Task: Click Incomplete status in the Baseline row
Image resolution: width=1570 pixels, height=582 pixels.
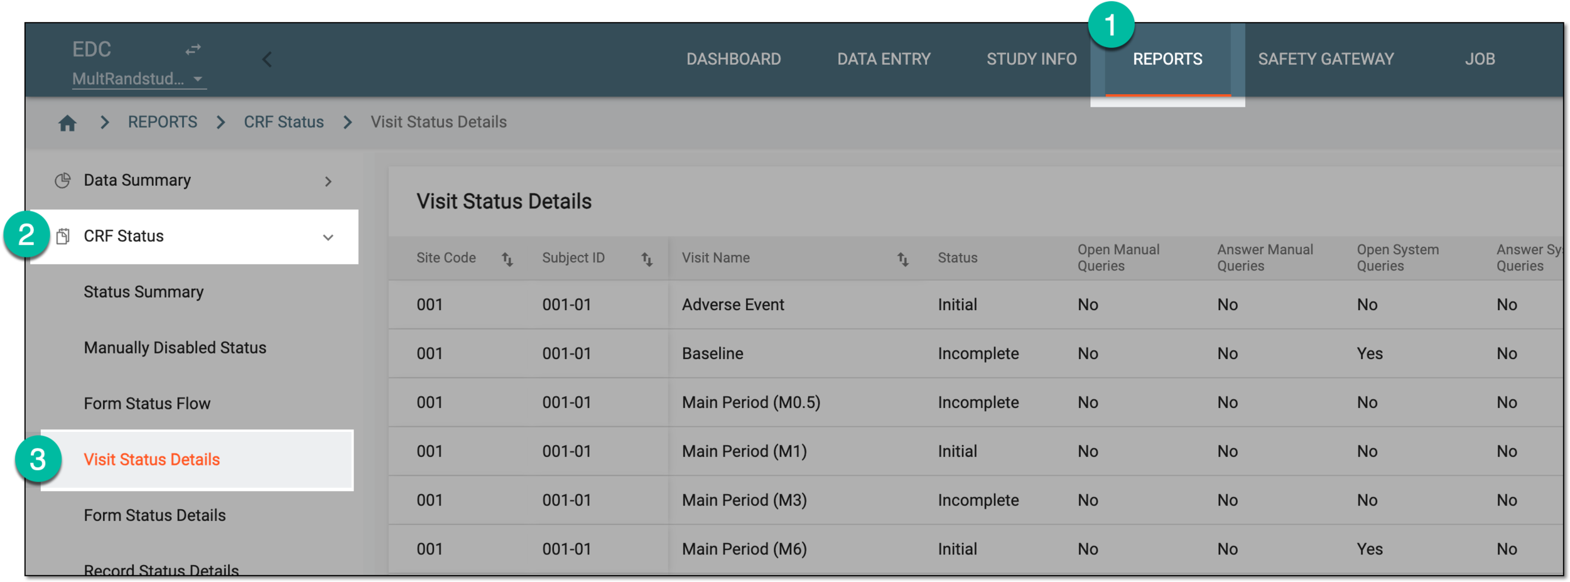Action: pos(978,354)
